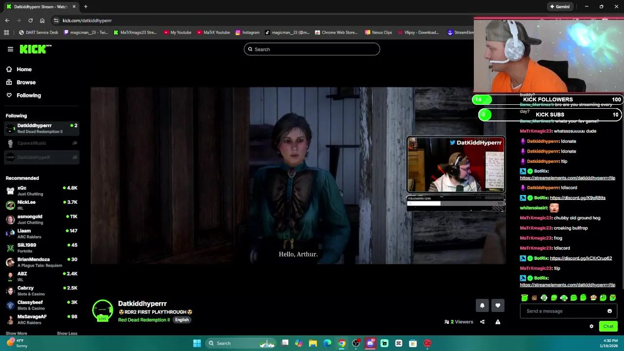Click the kick.com address bar
624x351 pixels.
pyautogui.click(x=263, y=20)
